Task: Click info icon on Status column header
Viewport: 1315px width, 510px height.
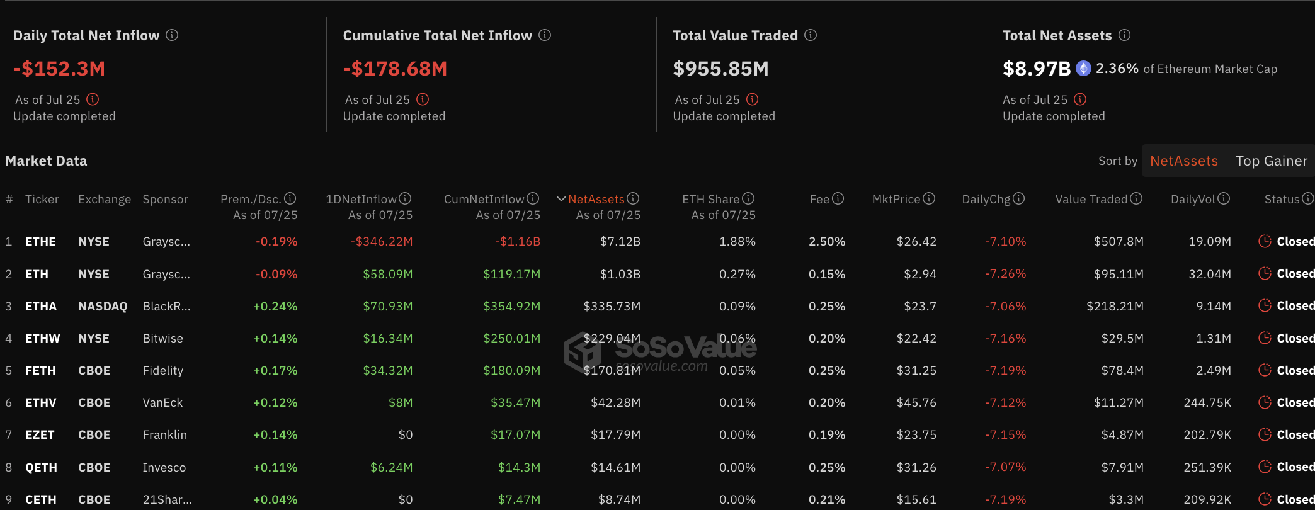Action: 1308,198
